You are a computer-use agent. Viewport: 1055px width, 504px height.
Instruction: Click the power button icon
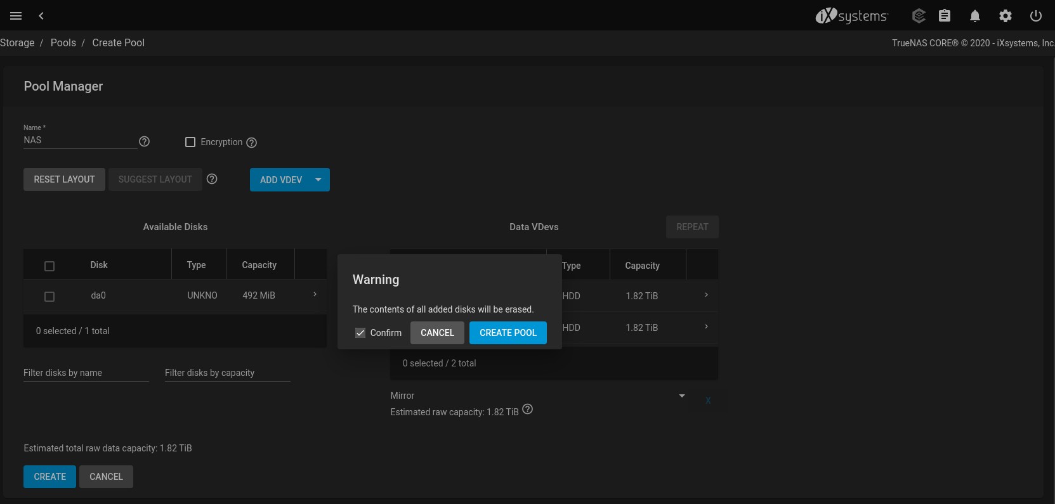point(1036,16)
